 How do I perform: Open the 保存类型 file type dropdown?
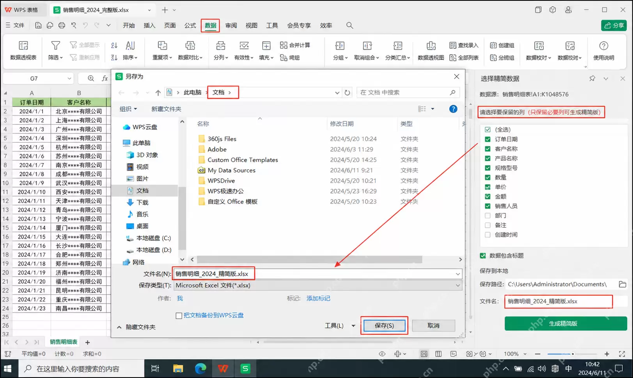pyautogui.click(x=318, y=285)
